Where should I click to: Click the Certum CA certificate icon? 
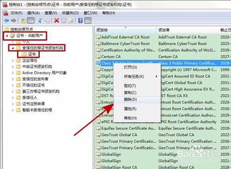(98, 57)
